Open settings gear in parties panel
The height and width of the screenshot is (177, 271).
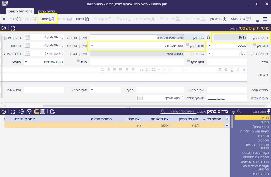(22, 112)
